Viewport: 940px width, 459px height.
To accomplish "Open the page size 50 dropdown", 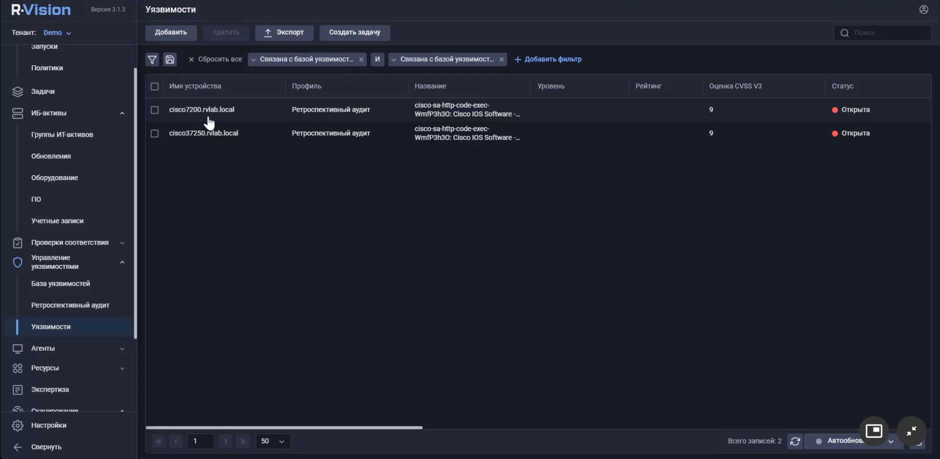I will [x=273, y=442].
